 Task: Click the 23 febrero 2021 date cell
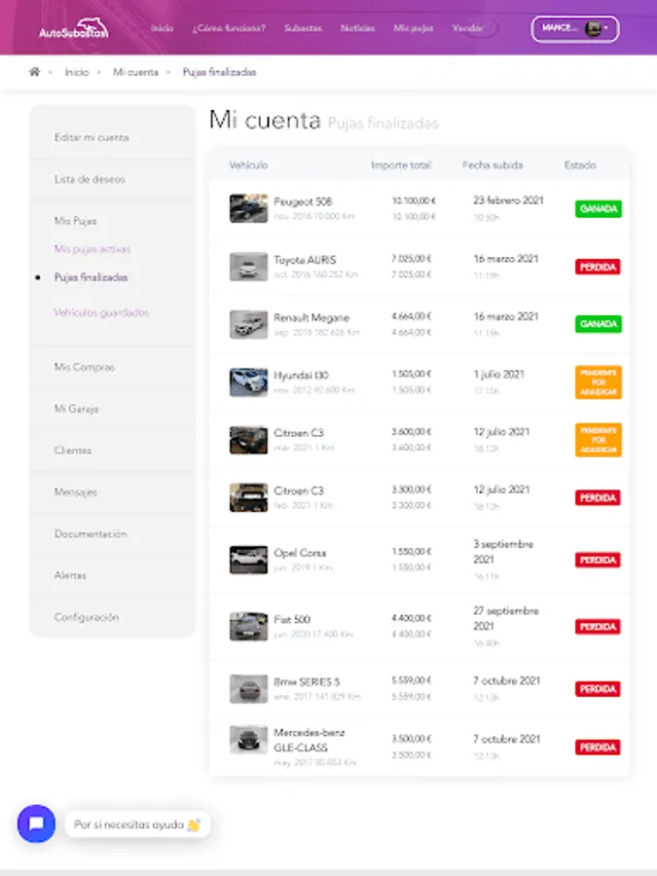tap(508, 200)
